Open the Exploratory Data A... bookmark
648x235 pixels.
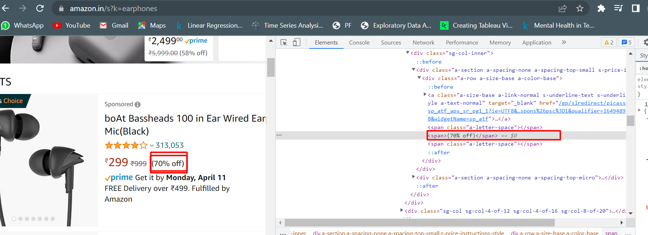pos(396,25)
